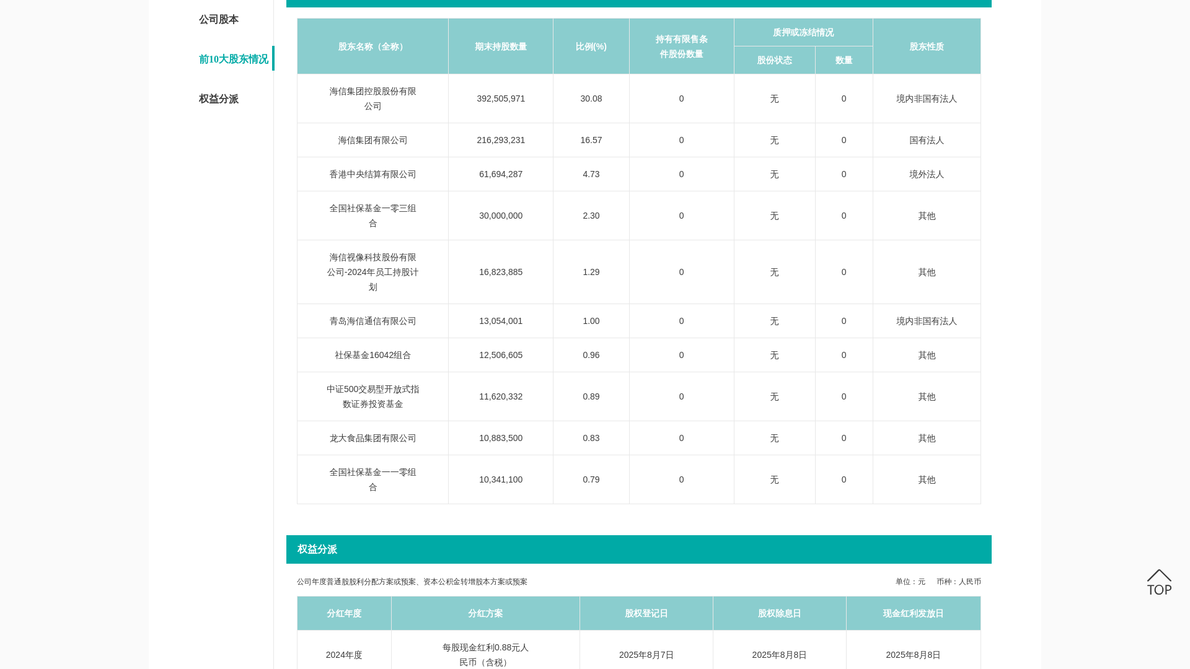Click share count 13,054,001

[x=501, y=321]
